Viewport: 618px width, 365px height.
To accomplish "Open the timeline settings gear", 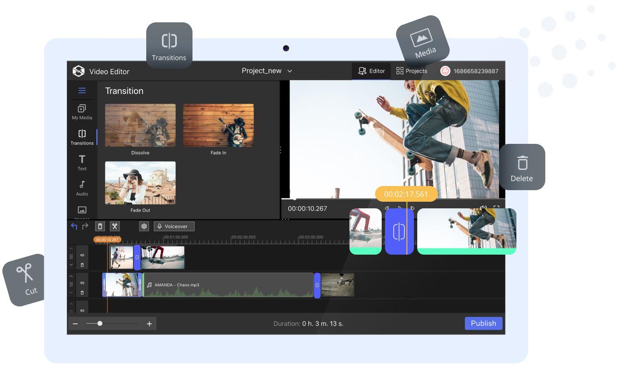I will coord(144,226).
